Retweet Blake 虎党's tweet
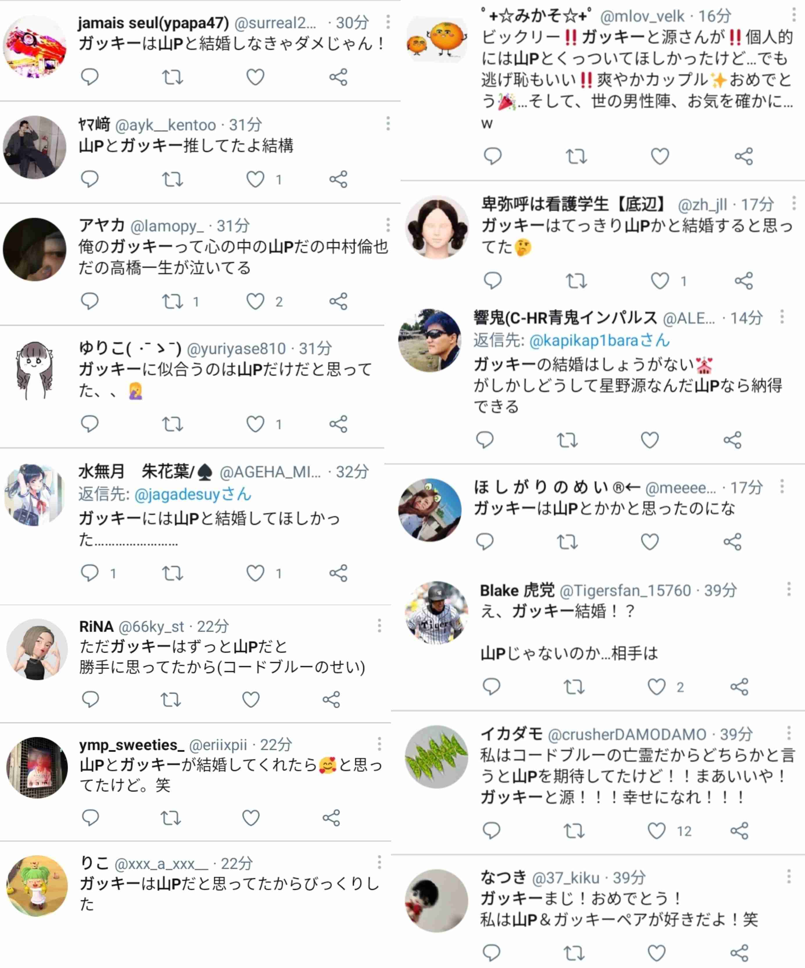This screenshot has height=968, width=805. tap(574, 687)
